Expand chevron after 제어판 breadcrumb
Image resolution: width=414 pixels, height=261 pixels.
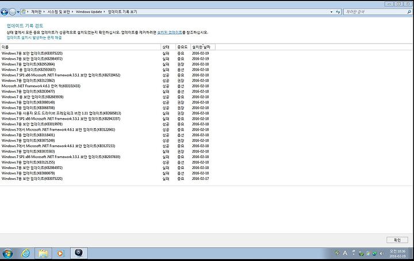pyautogui.click(x=44, y=12)
